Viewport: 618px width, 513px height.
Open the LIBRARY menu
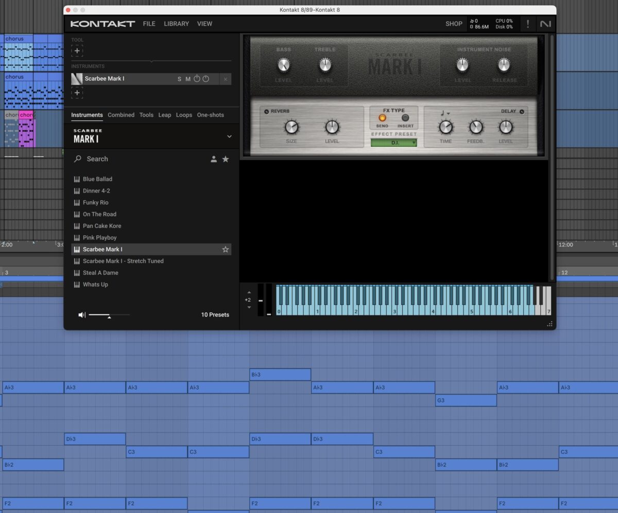(x=176, y=24)
